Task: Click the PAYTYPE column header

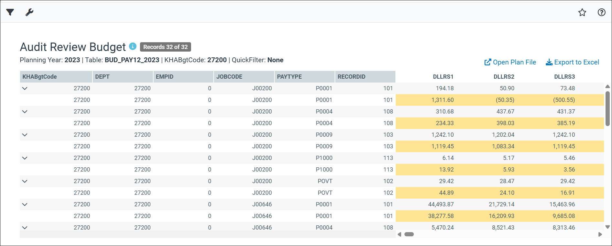Action: tap(289, 77)
